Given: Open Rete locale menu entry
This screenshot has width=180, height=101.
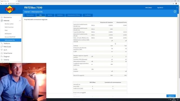Looking at the screenshot, I should [7, 47].
